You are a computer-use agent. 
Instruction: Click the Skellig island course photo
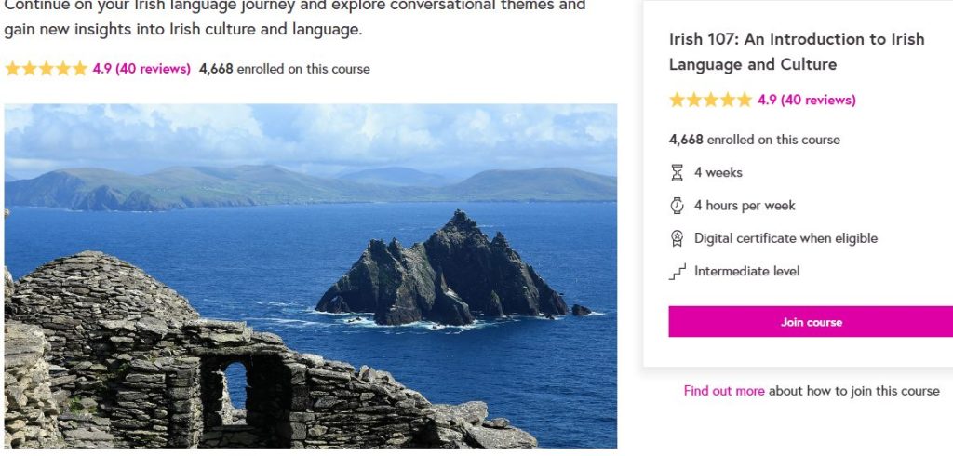pos(310,275)
